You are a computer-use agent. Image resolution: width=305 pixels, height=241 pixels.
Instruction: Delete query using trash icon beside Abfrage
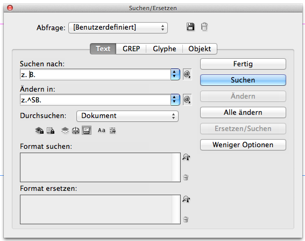pyautogui.click(x=204, y=27)
